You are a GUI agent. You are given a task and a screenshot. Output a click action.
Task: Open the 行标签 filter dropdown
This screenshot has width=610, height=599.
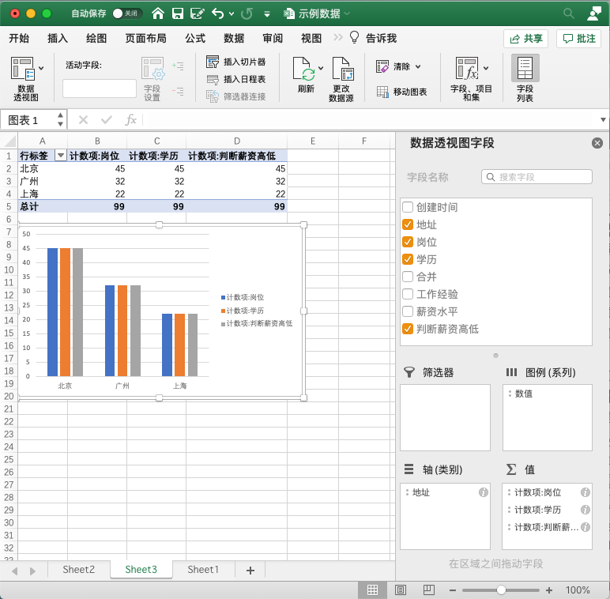point(60,156)
